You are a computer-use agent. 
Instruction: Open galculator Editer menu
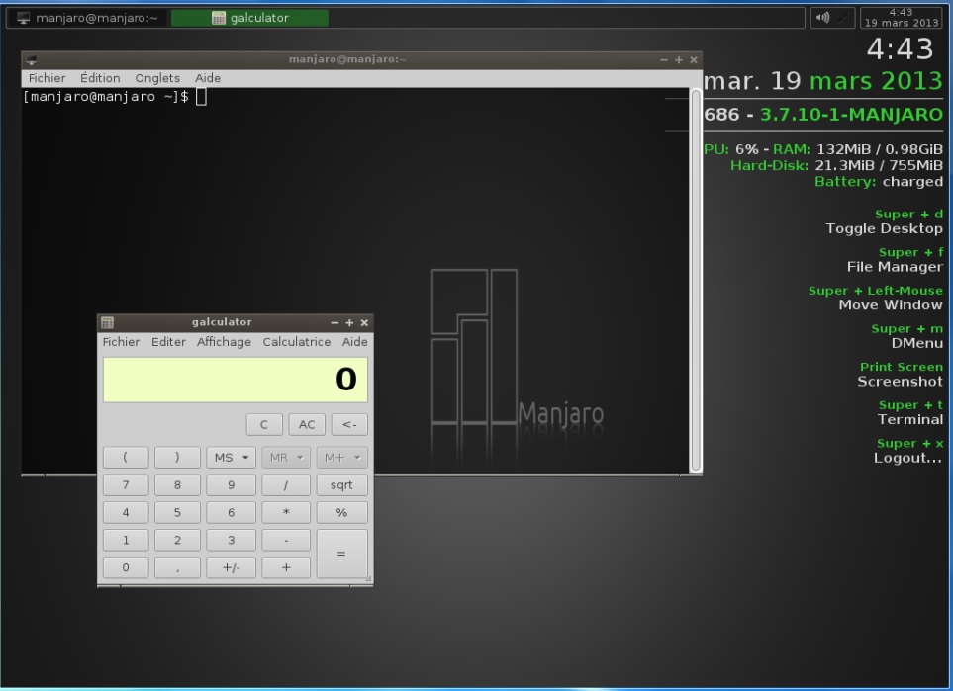coord(168,342)
